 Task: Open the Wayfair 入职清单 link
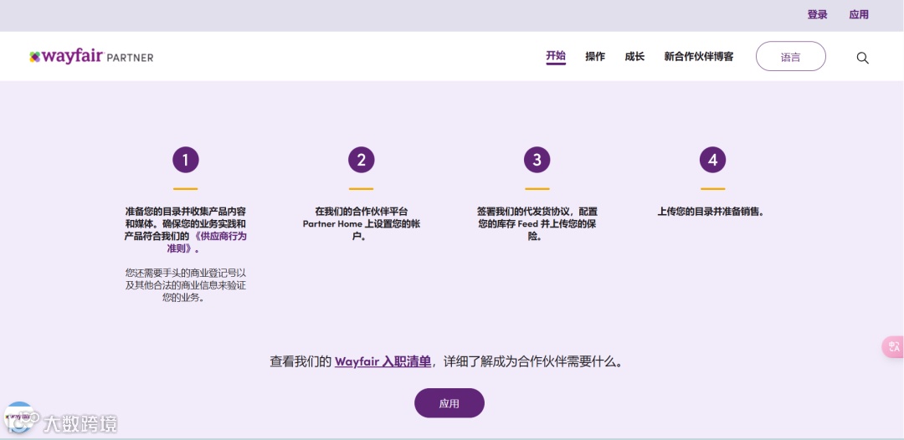(x=383, y=361)
